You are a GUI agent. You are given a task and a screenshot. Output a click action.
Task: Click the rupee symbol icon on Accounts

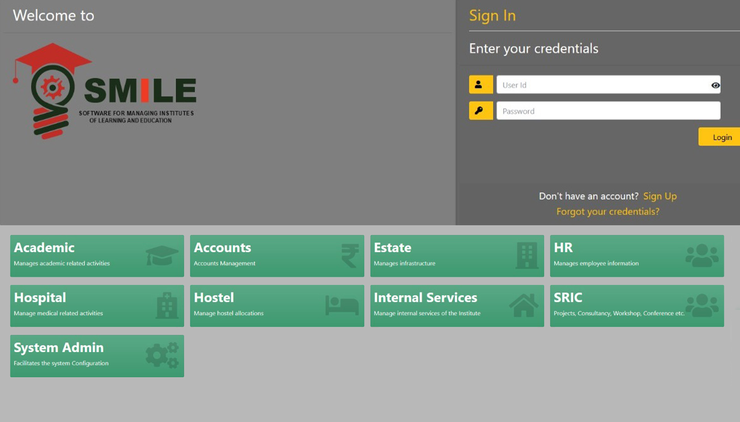point(350,255)
